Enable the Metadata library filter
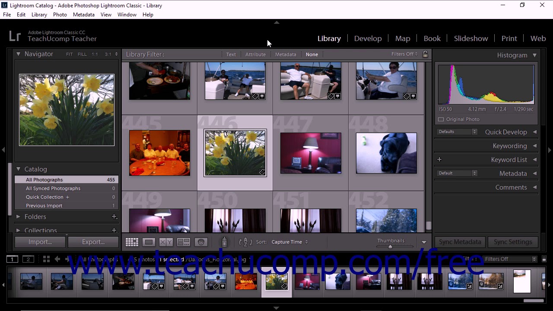Viewport: 553px width, 311px height. [286, 54]
